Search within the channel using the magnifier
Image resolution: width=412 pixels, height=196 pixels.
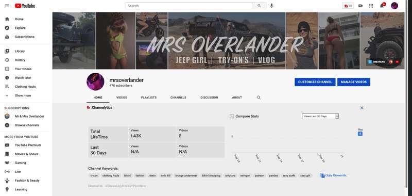click(x=259, y=97)
